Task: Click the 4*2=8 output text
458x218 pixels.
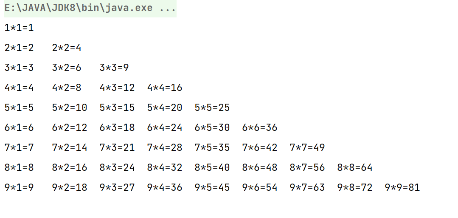Action: [x=67, y=88]
